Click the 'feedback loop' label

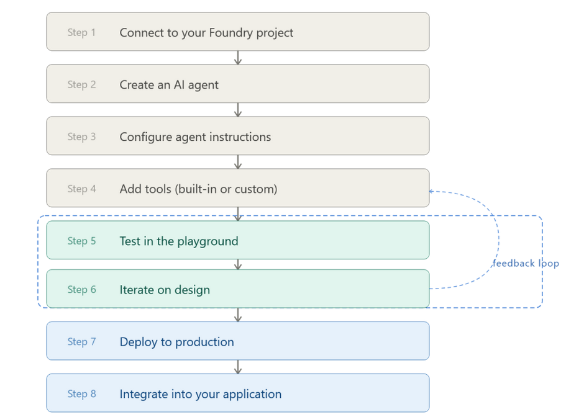pos(526,263)
